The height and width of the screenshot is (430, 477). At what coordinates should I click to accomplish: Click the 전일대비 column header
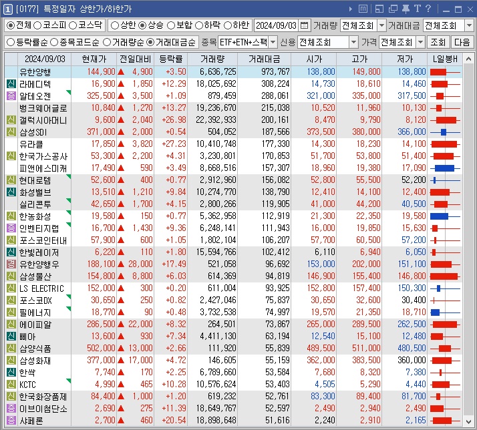[x=136, y=59]
